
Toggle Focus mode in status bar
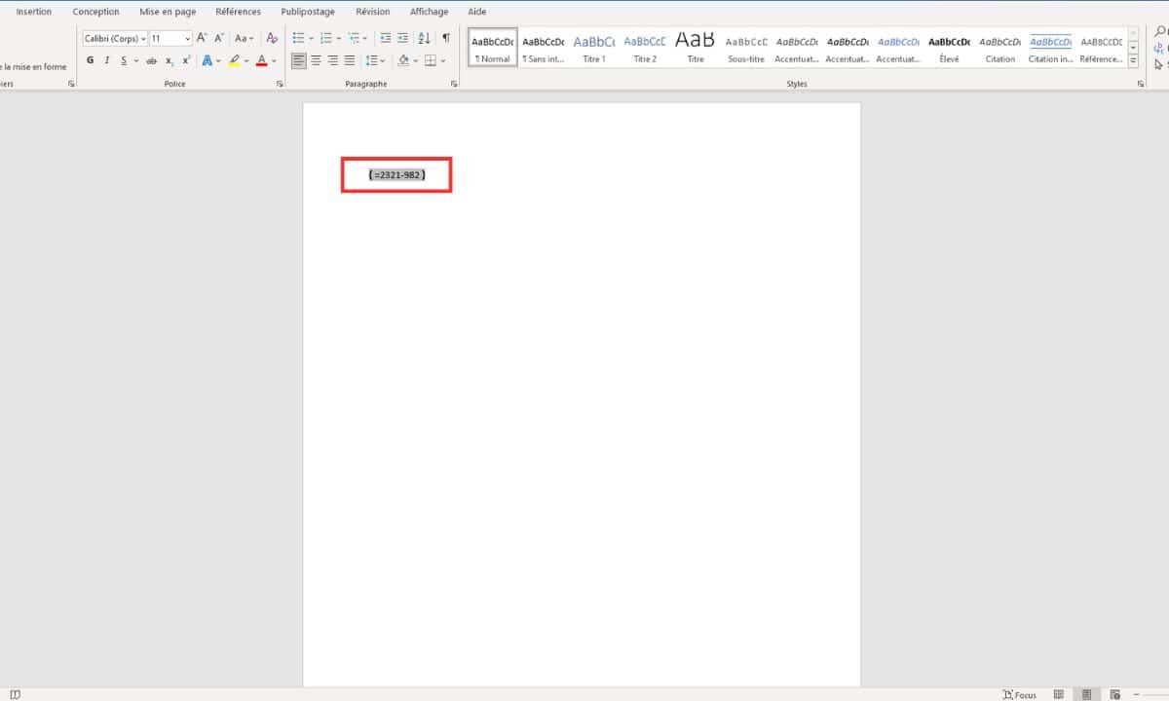coord(1020,695)
